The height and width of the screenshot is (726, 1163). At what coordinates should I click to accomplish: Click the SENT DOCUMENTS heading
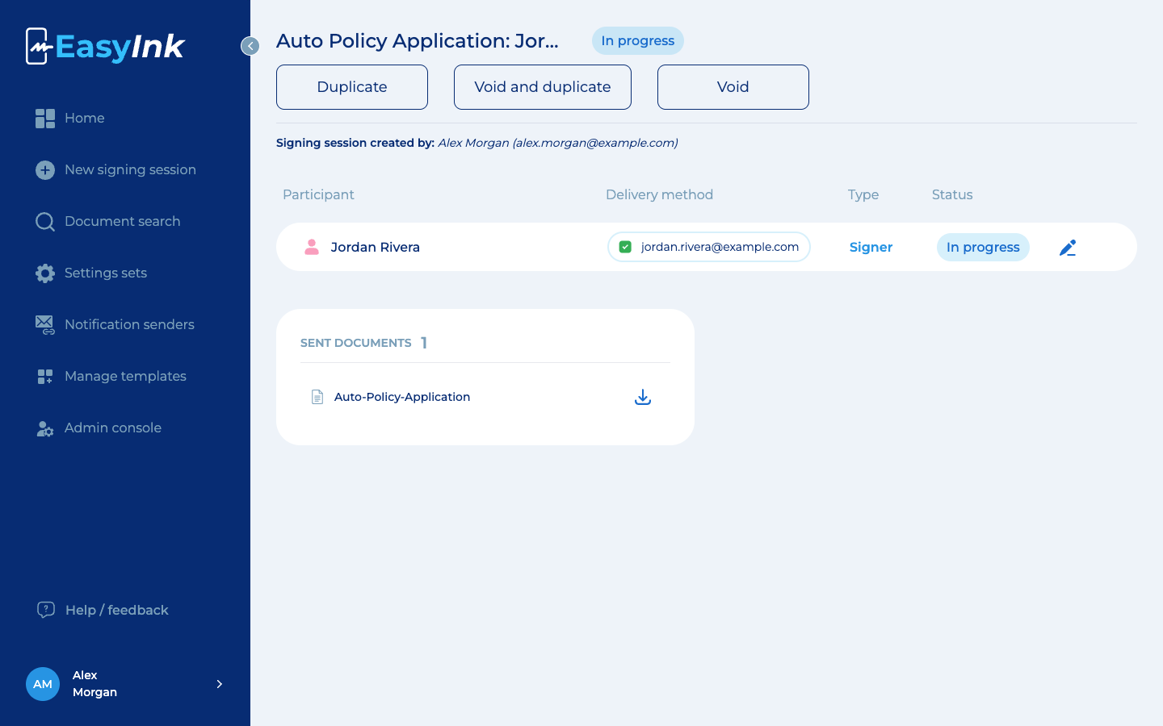click(x=356, y=343)
